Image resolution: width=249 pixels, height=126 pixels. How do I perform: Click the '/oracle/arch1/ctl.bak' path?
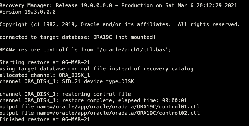coord(132,50)
